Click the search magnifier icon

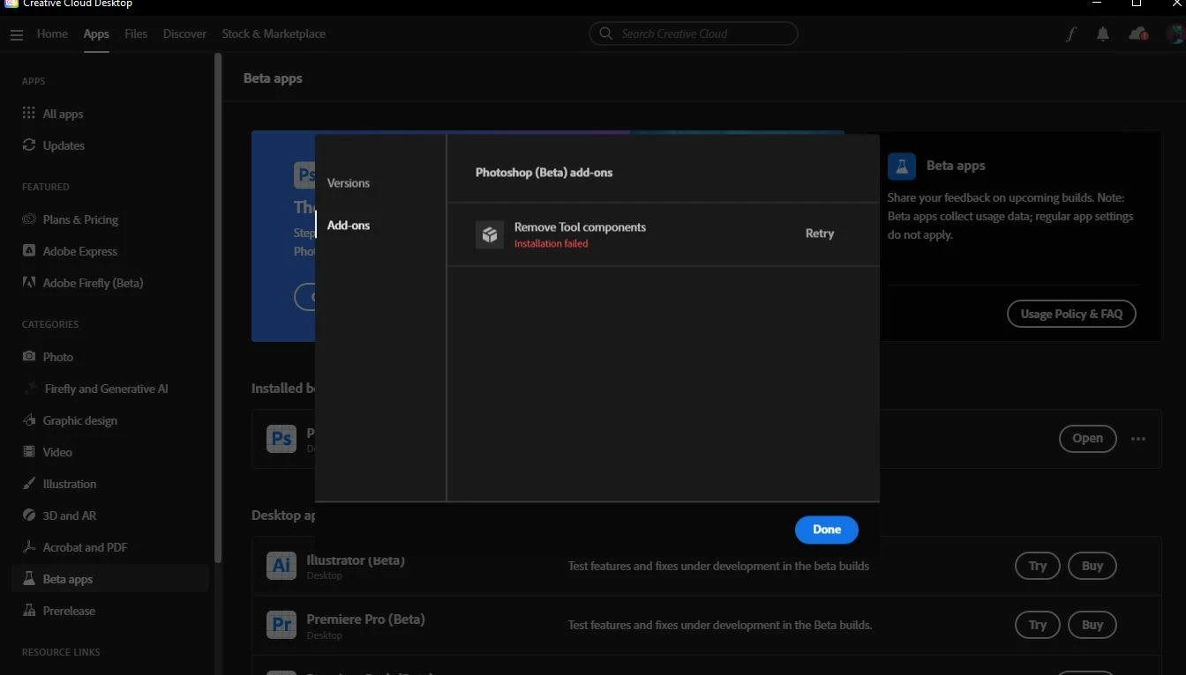point(605,33)
